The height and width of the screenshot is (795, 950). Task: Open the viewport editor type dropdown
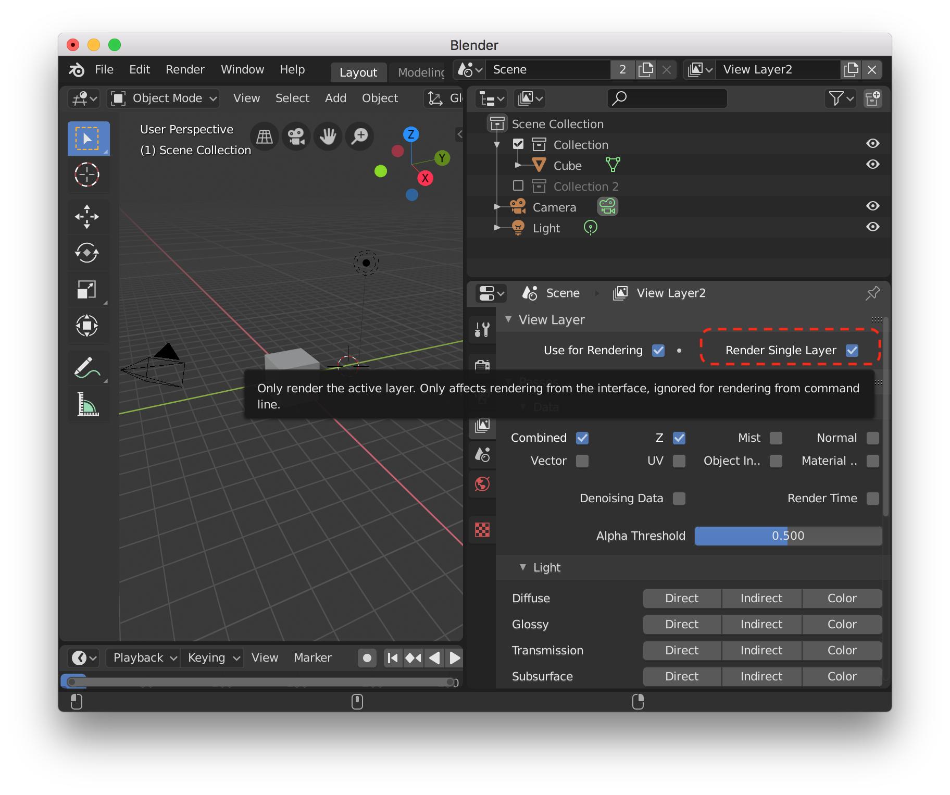click(x=84, y=98)
